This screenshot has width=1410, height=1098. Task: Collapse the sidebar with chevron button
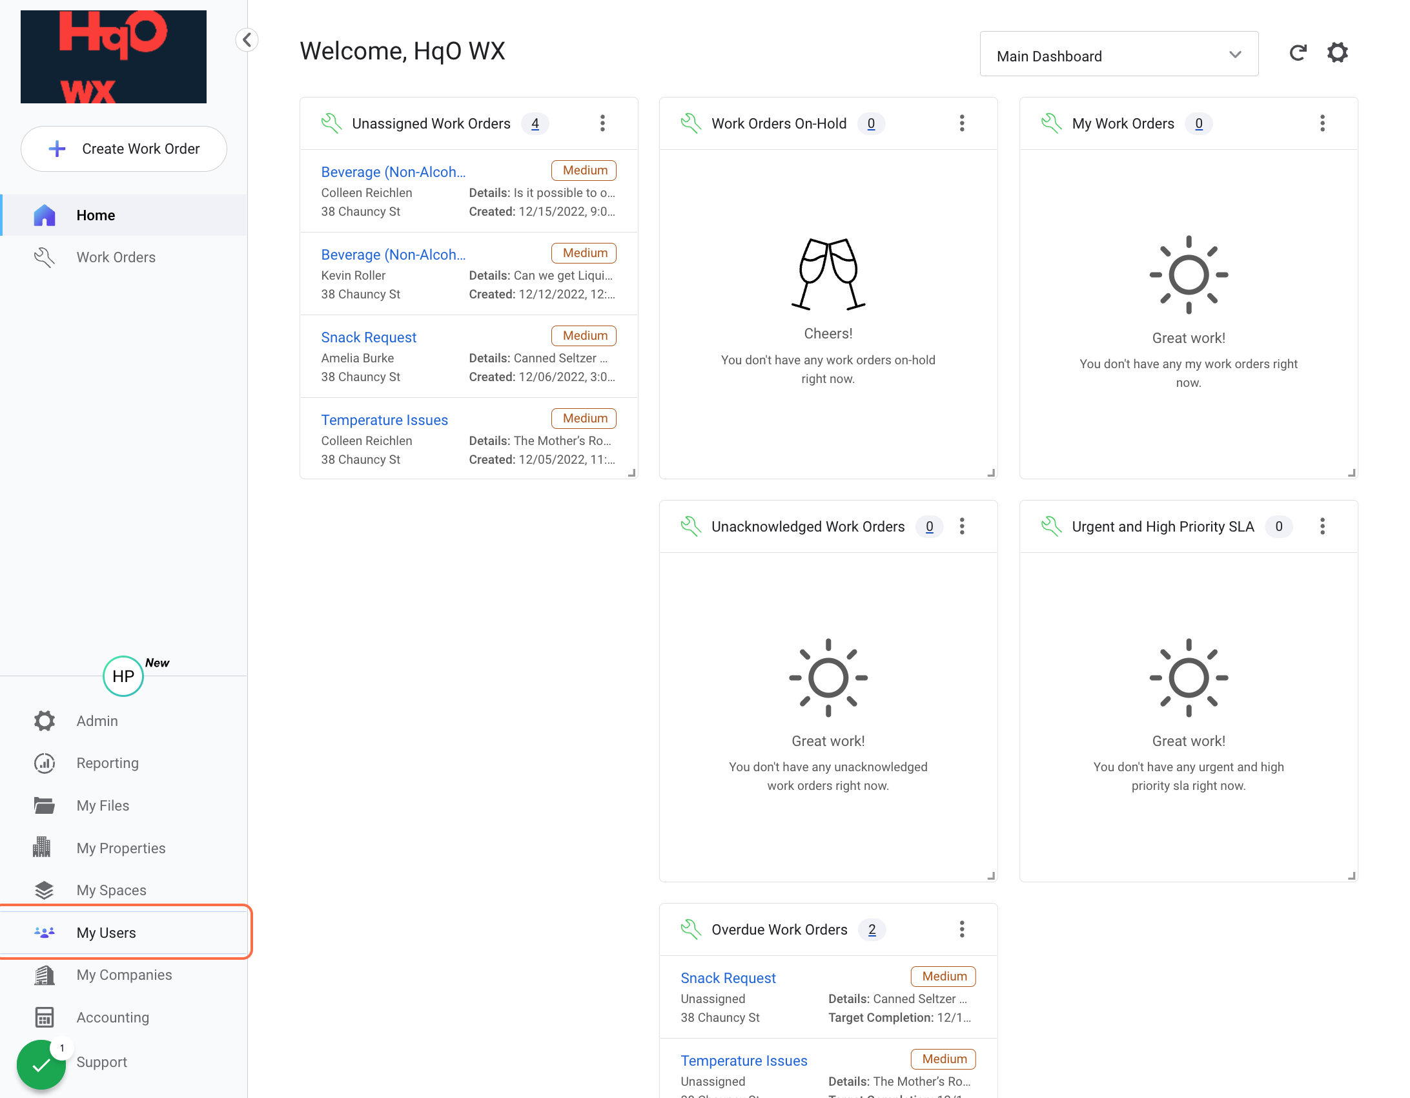coord(247,40)
